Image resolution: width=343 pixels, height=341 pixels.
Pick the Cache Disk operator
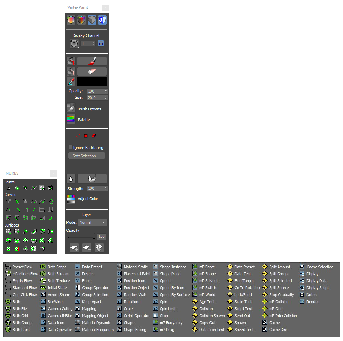click(275, 330)
